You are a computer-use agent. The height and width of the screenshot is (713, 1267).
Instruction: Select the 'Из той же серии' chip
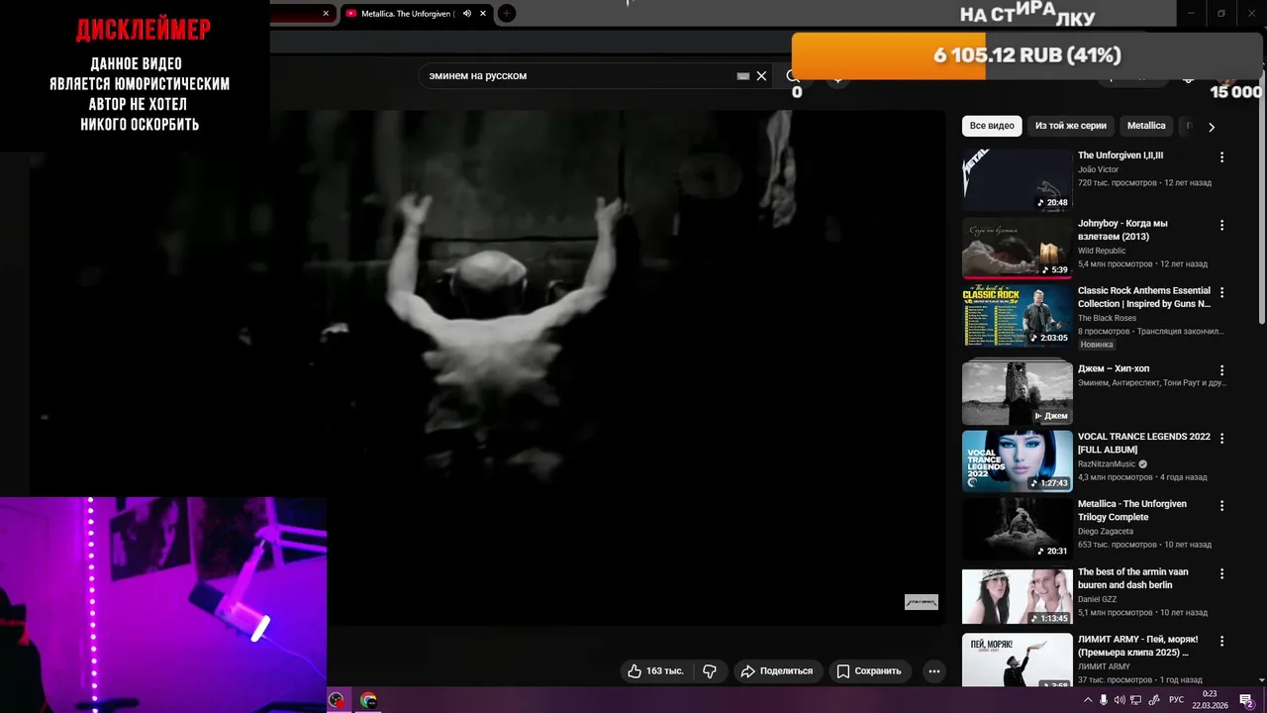1071,126
